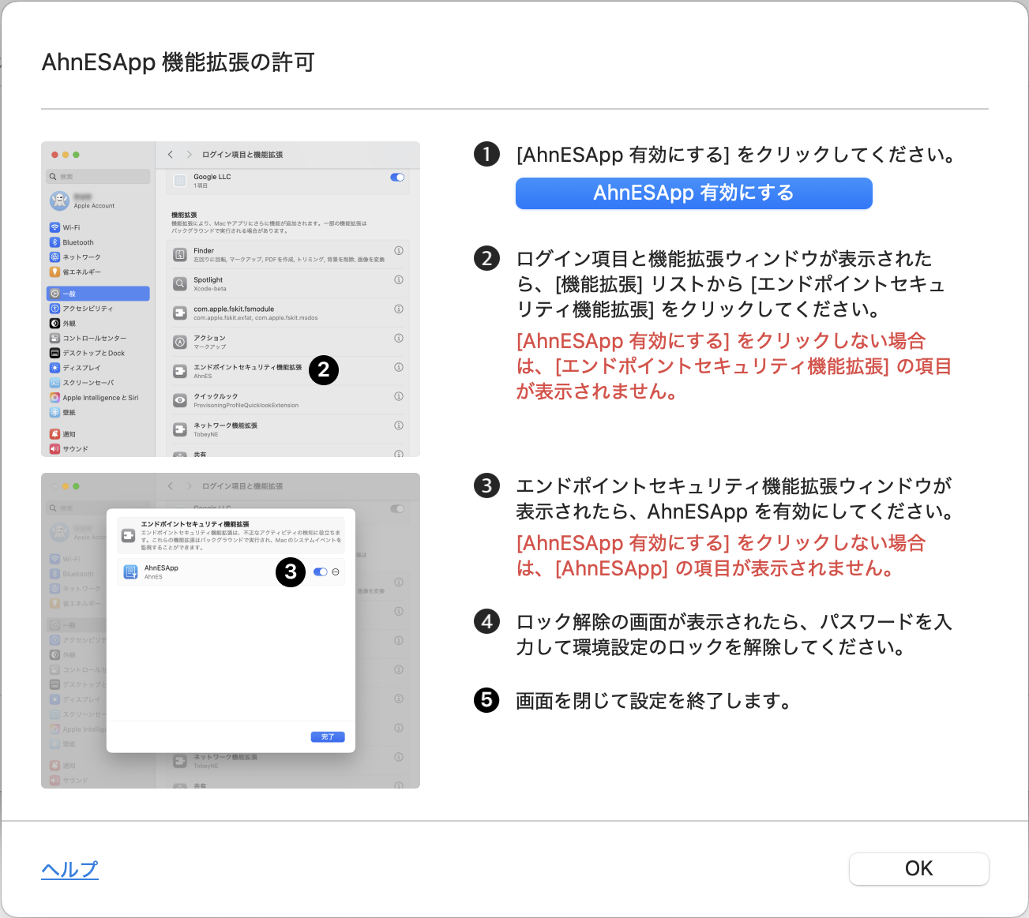Click com.apple.fskit.fsmodule info icon in illustration

pyautogui.click(x=399, y=309)
